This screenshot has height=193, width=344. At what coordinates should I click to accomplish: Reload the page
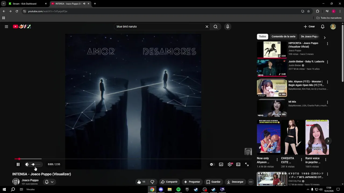tap(17, 11)
